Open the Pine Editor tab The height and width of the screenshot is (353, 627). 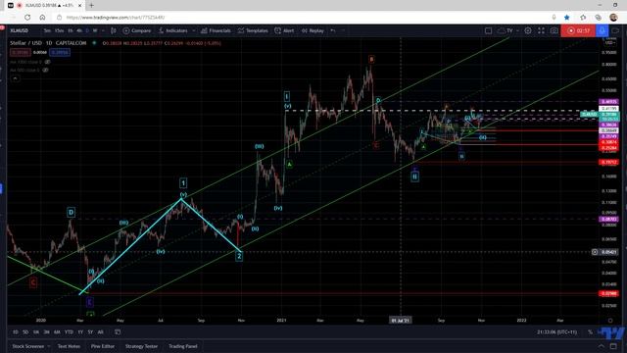click(103, 346)
